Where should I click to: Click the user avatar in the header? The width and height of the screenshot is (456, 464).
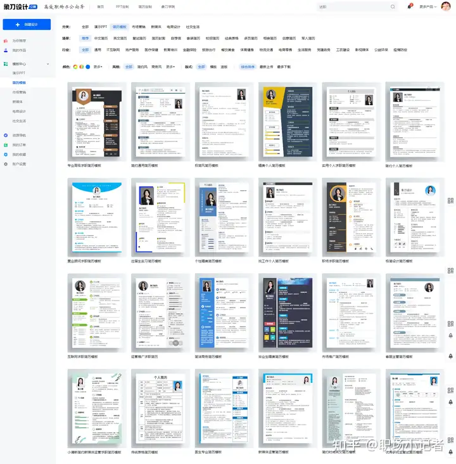click(446, 6)
